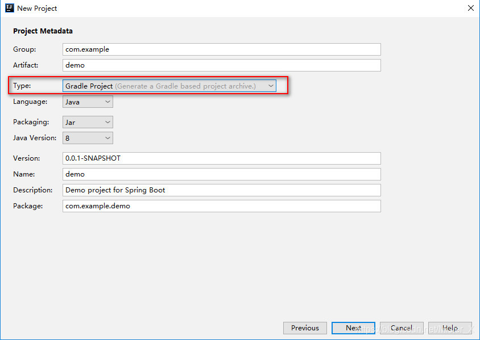Click the IntelliJ IDEA icon in title bar
Viewport: 480px width, 340px height.
pos(10,8)
